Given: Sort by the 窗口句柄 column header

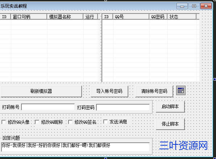Looking at the screenshot, I should click(x=29, y=17).
